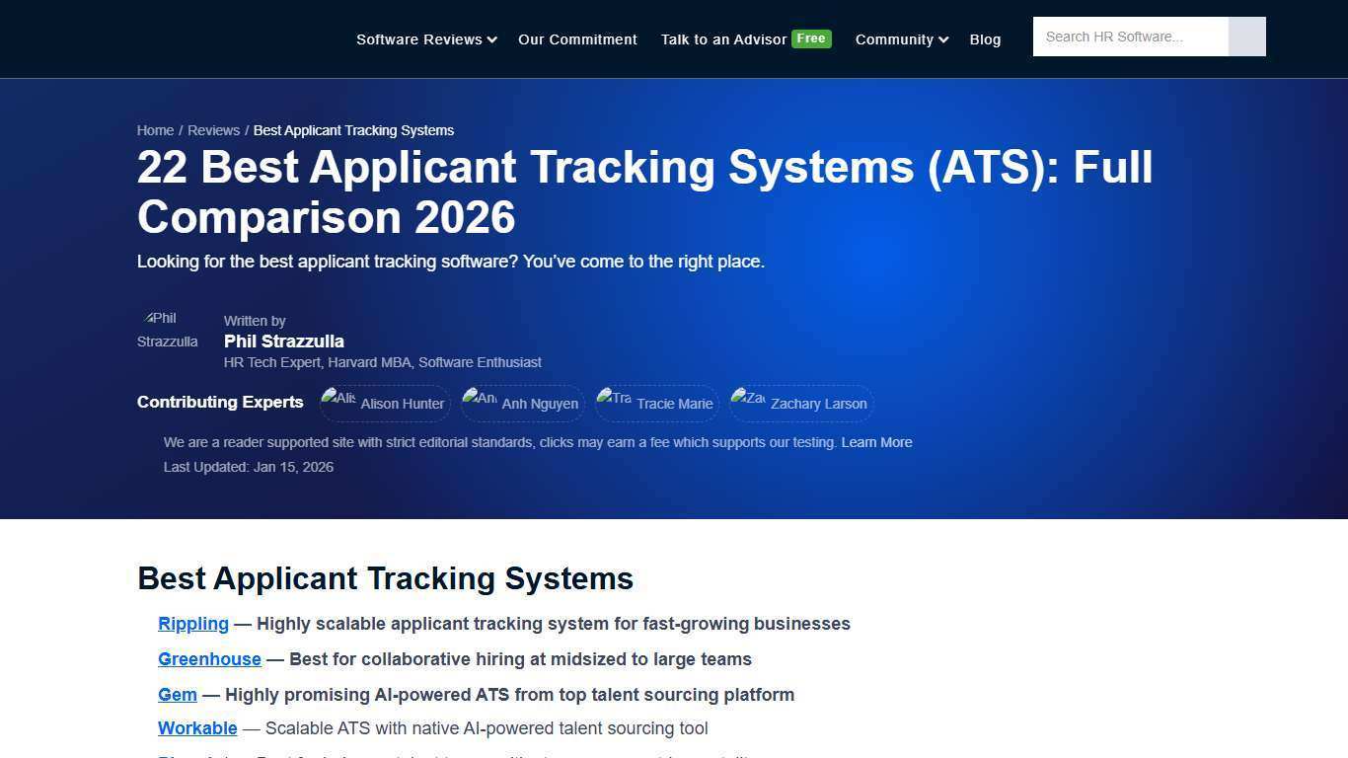Screen dimensions: 1348x758
Task: Click Talk to an Advisor
Action: tap(721, 39)
